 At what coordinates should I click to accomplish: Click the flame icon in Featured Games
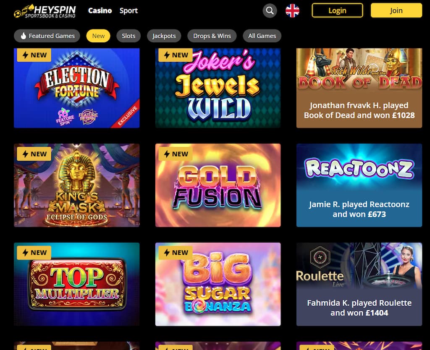(x=24, y=36)
